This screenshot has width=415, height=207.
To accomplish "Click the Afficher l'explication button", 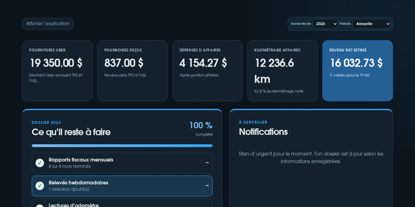I will [48, 24].
